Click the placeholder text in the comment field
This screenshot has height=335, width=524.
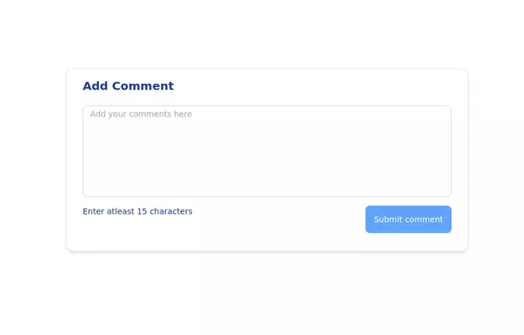[x=141, y=115]
